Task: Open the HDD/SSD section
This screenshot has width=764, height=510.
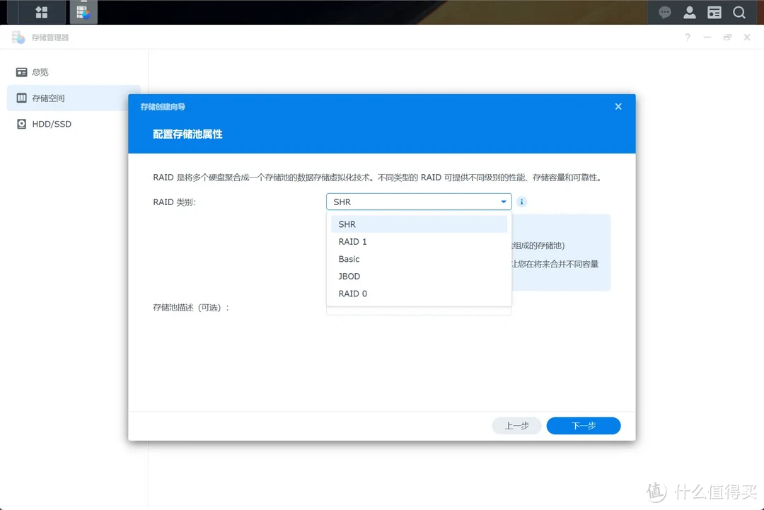Action: [x=50, y=124]
